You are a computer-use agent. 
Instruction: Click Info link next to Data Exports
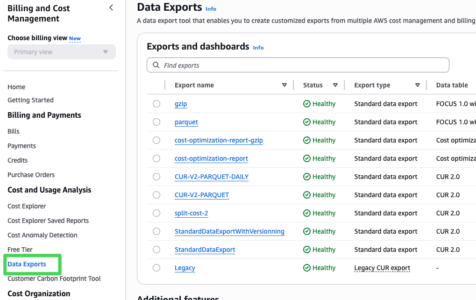click(211, 9)
